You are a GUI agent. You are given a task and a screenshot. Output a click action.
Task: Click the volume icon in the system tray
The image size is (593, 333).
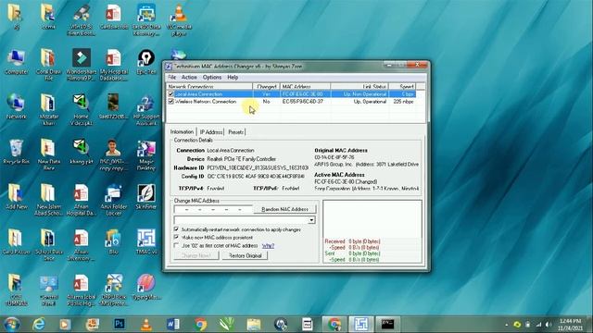click(x=549, y=325)
